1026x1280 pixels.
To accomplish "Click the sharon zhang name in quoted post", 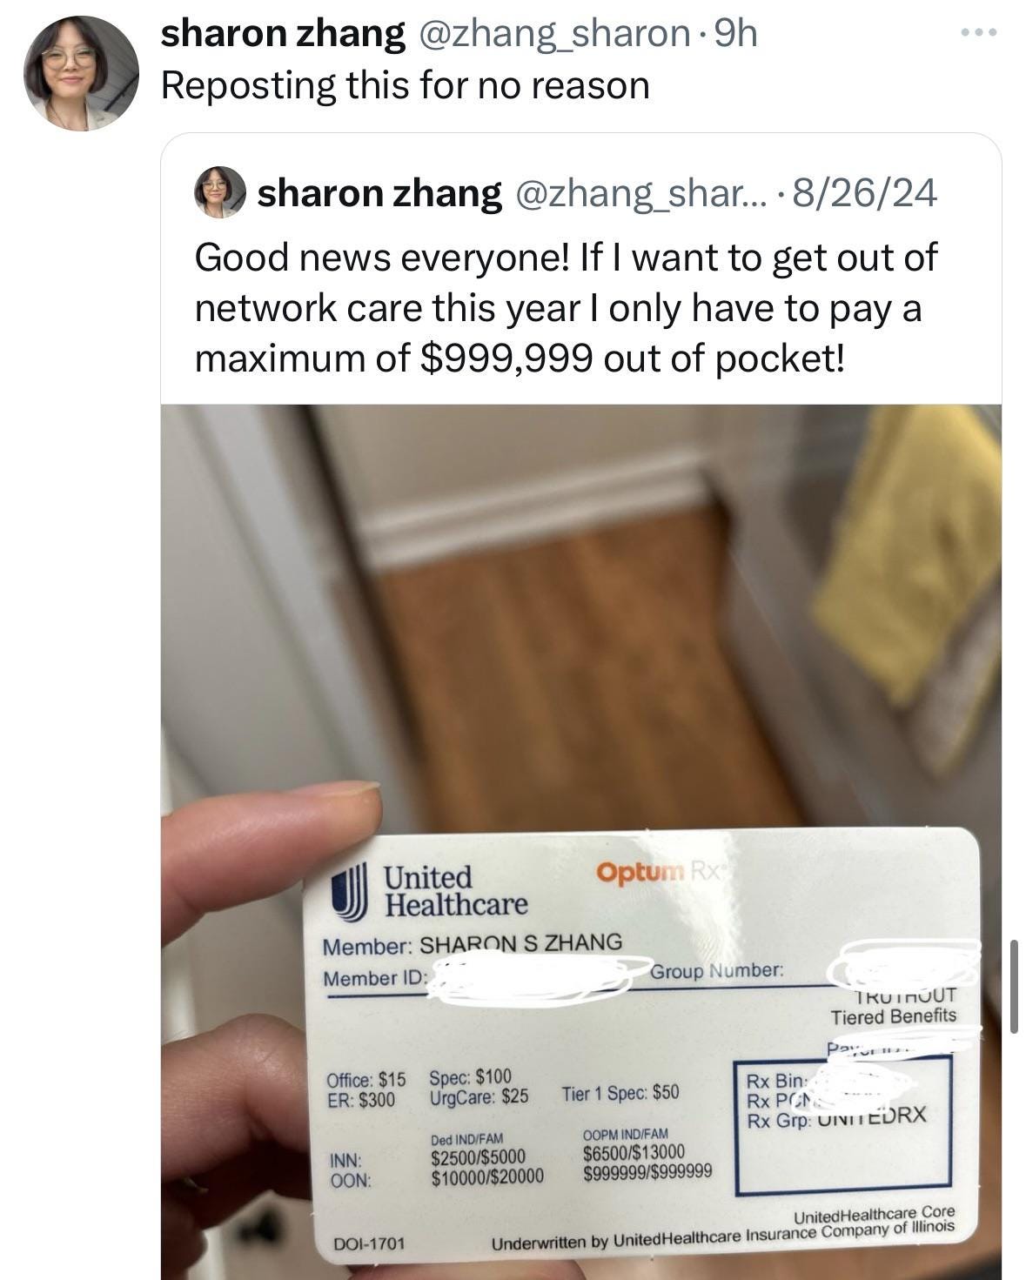I will pos(379,192).
